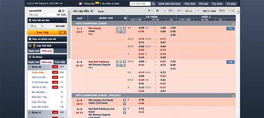264x118 pixels.
Task: Expand the Bóng đá sport category
Action: (x=47, y=67)
